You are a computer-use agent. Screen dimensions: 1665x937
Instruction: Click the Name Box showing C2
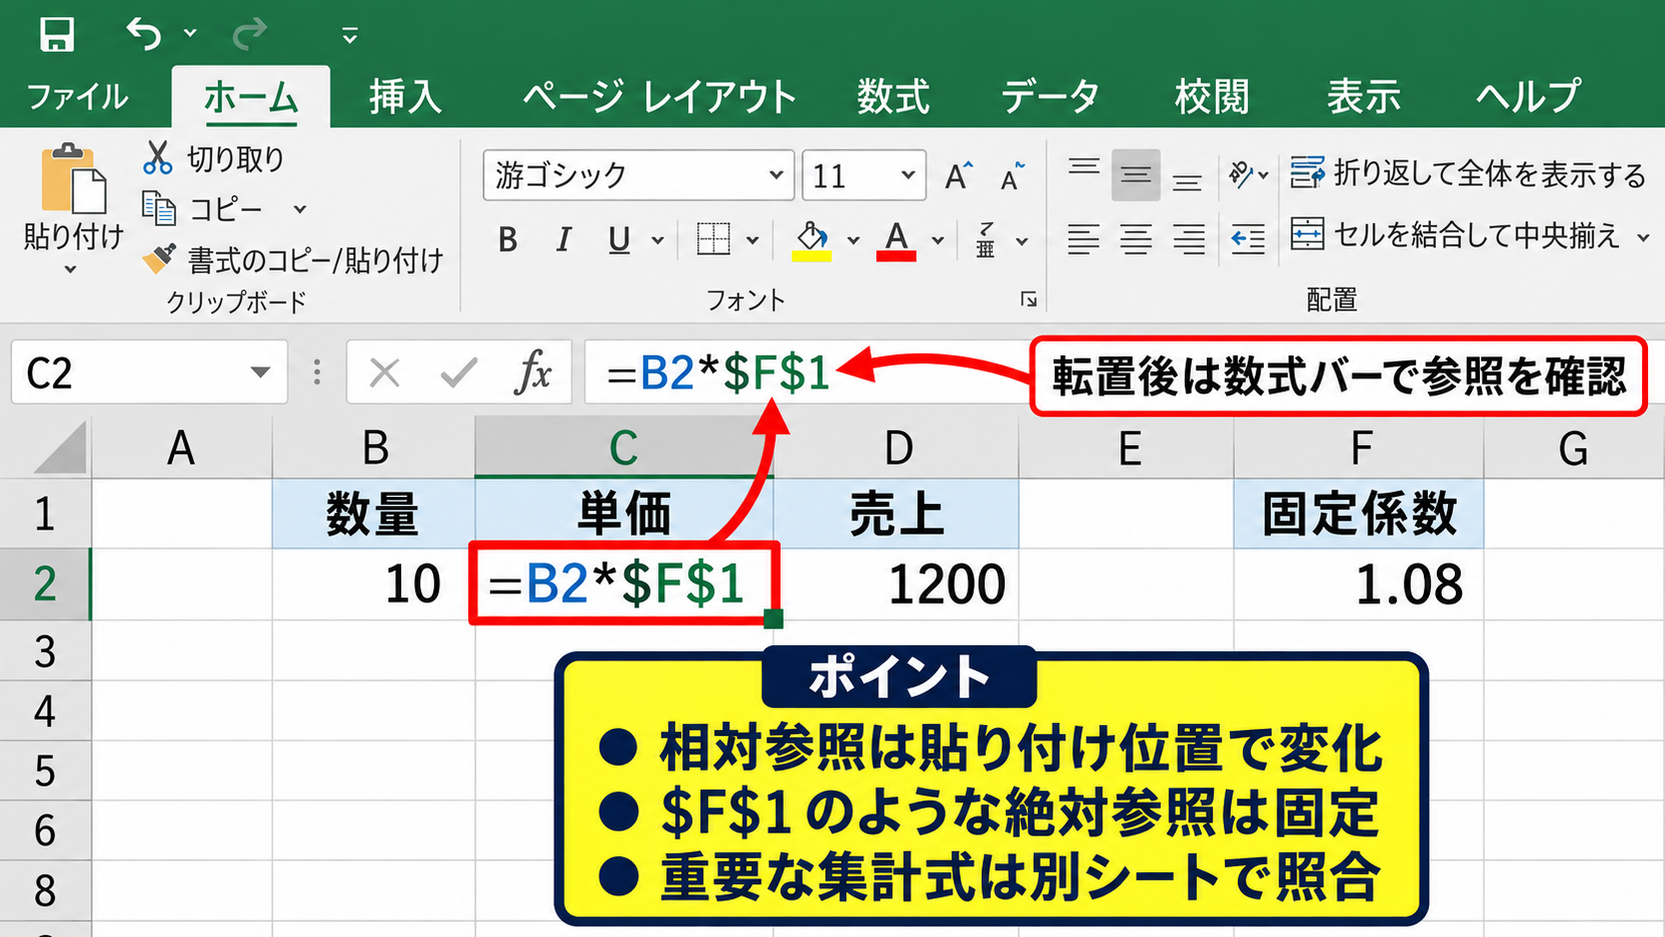point(149,372)
